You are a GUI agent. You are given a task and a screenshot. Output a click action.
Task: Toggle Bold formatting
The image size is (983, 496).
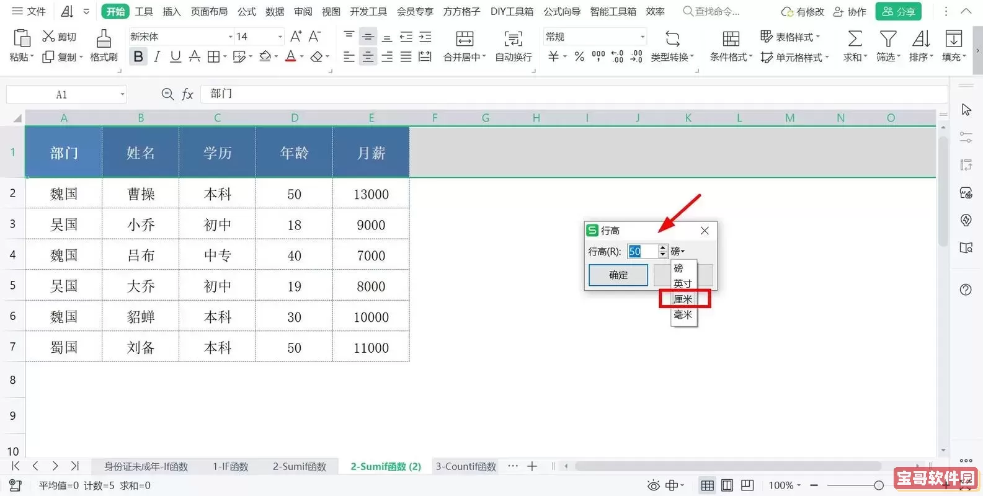(138, 57)
